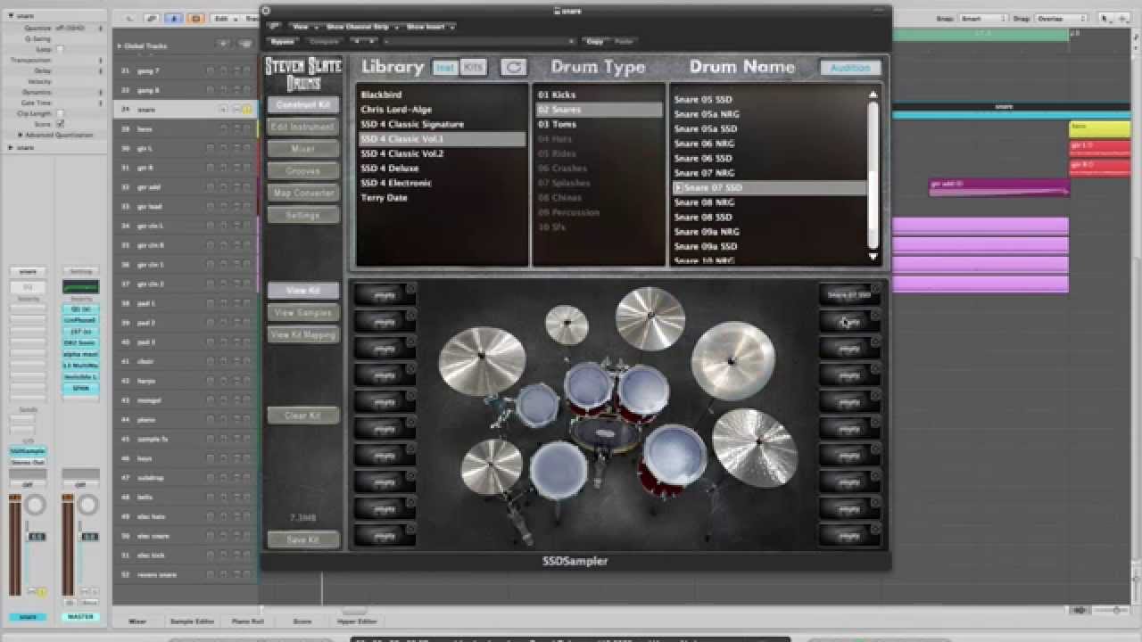Select the kick drum in the kit view
This screenshot has width=1142, height=642.
(605, 433)
